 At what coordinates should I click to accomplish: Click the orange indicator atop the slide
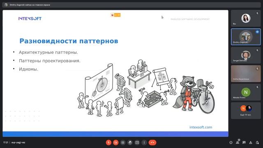click(x=115, y=15)
